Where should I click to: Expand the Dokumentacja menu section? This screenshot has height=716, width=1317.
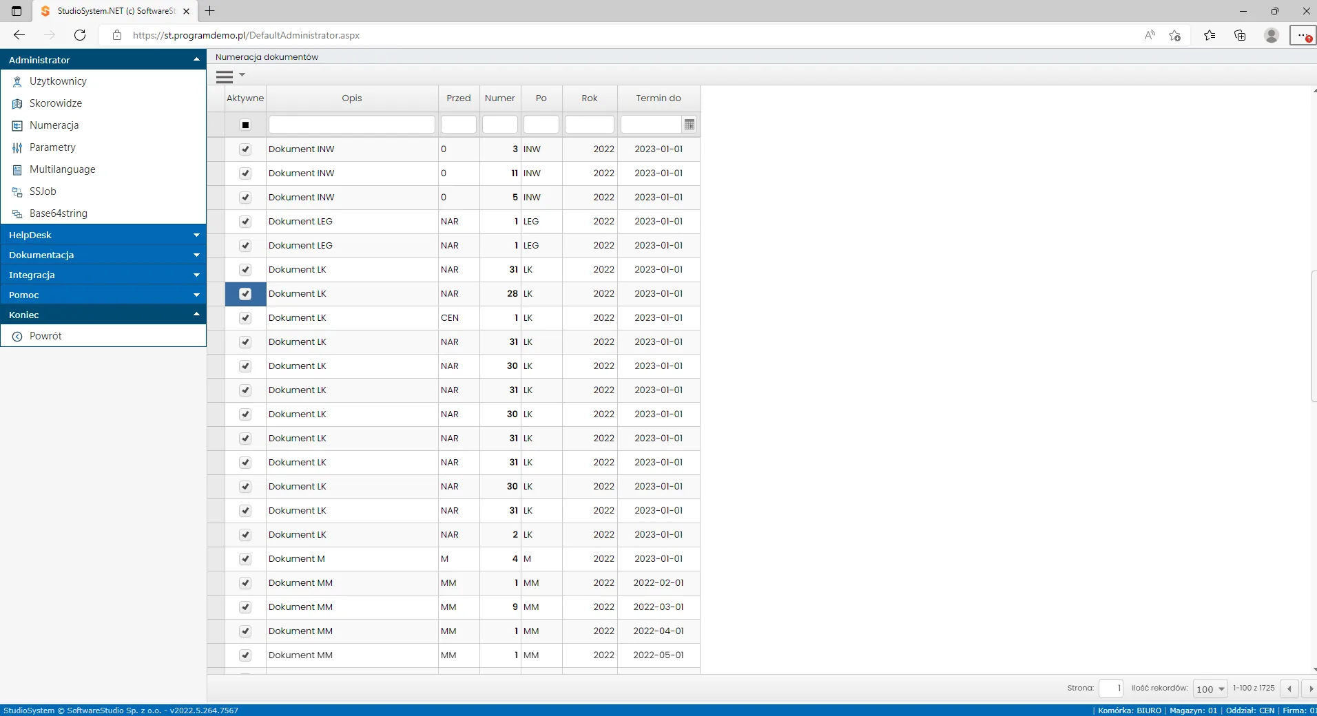103,255
